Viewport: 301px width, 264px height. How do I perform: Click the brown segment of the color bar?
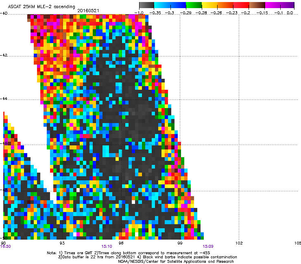click(x=257, y=5)
